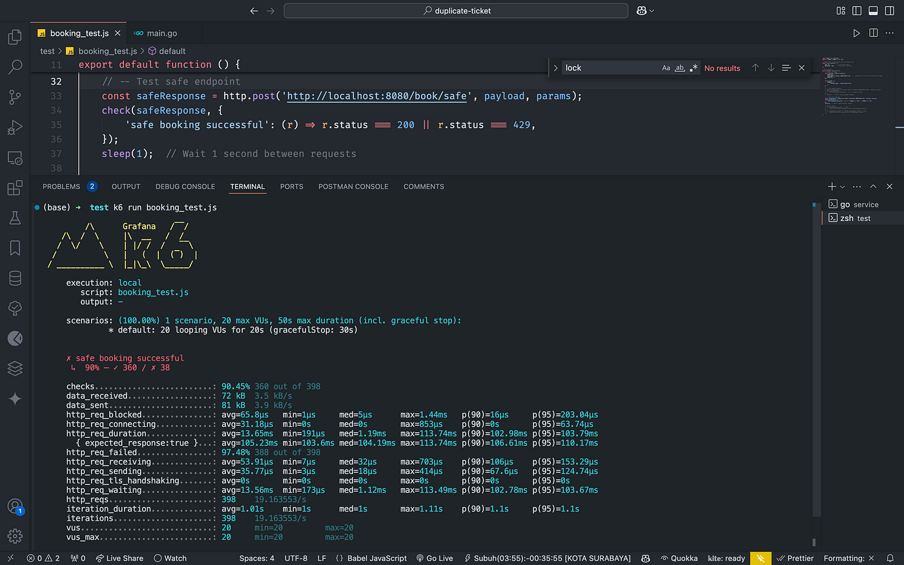
Task: Open editor More Actions menu
Action: [890, 33]
